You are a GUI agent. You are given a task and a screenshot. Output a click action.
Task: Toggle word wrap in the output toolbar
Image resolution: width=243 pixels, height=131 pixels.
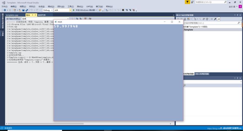pos(90,18)
